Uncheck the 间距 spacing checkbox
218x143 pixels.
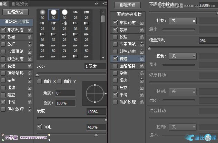(40, 127)
